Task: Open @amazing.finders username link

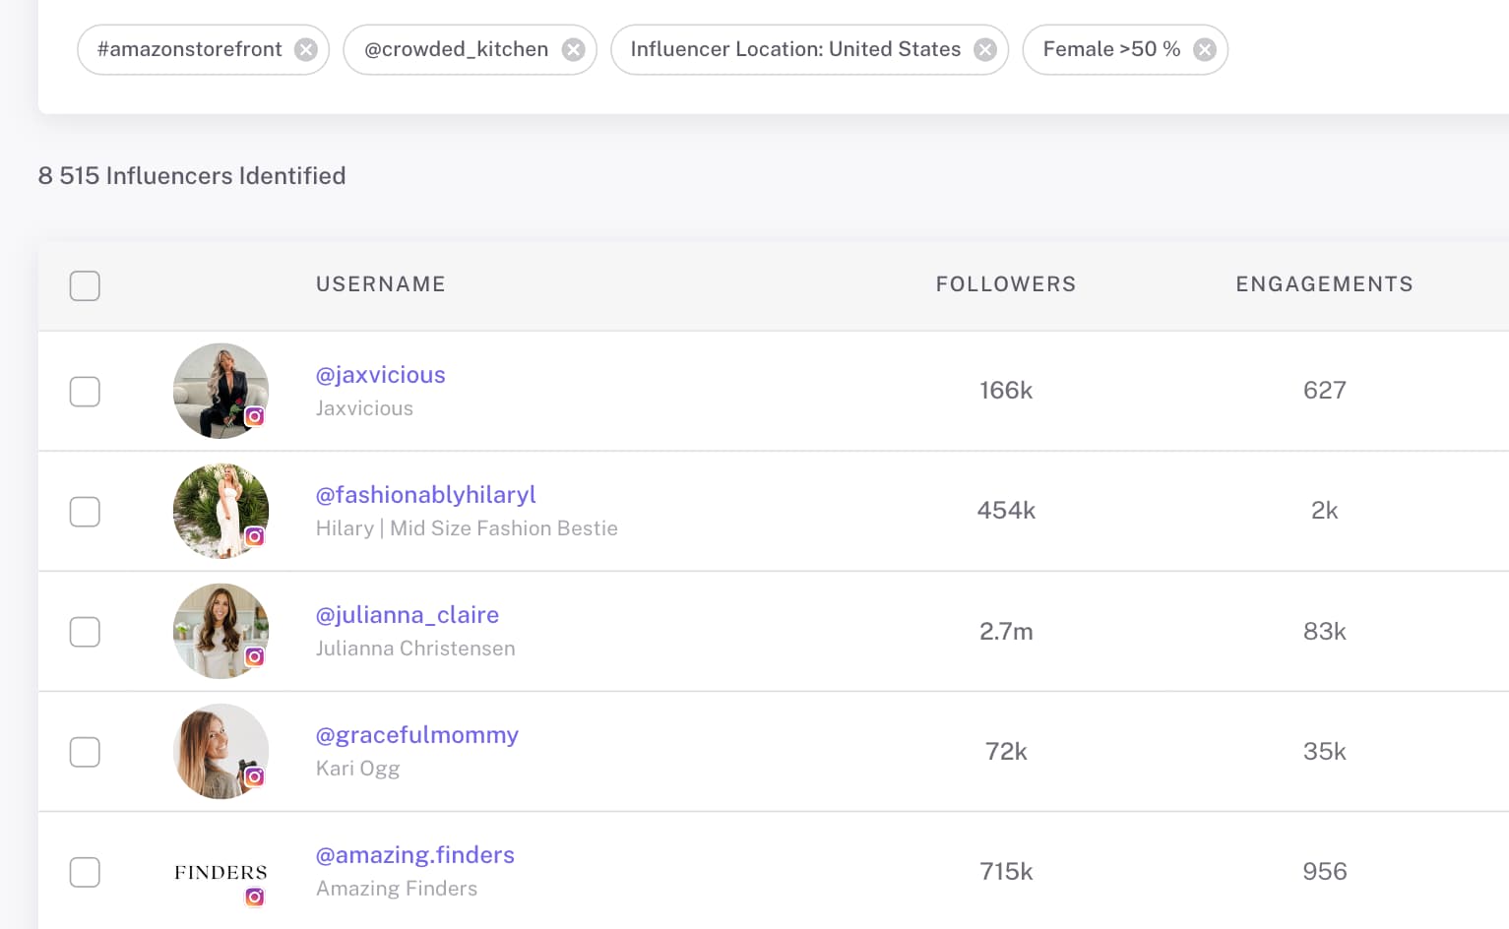Action: click(414, 855)
